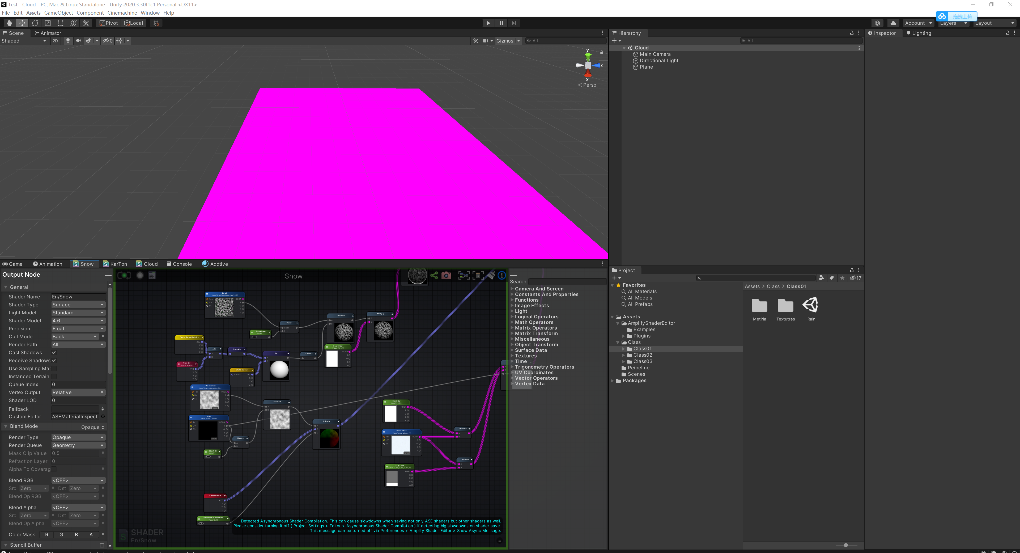Image resolution: width=1020 pixels, height=553 pixels.
Task: Select the Scale tool
Action: [x=48, y=23]
